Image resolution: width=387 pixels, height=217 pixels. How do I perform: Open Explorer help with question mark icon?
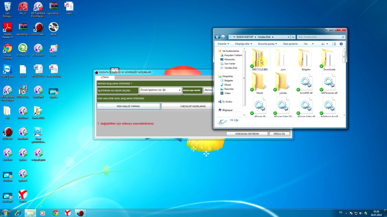341,44
